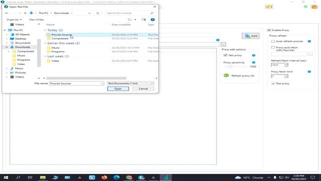Go up one folder level
Viewport: 321px width, 181px height.
pyautogui.click(x=25, y=13)
